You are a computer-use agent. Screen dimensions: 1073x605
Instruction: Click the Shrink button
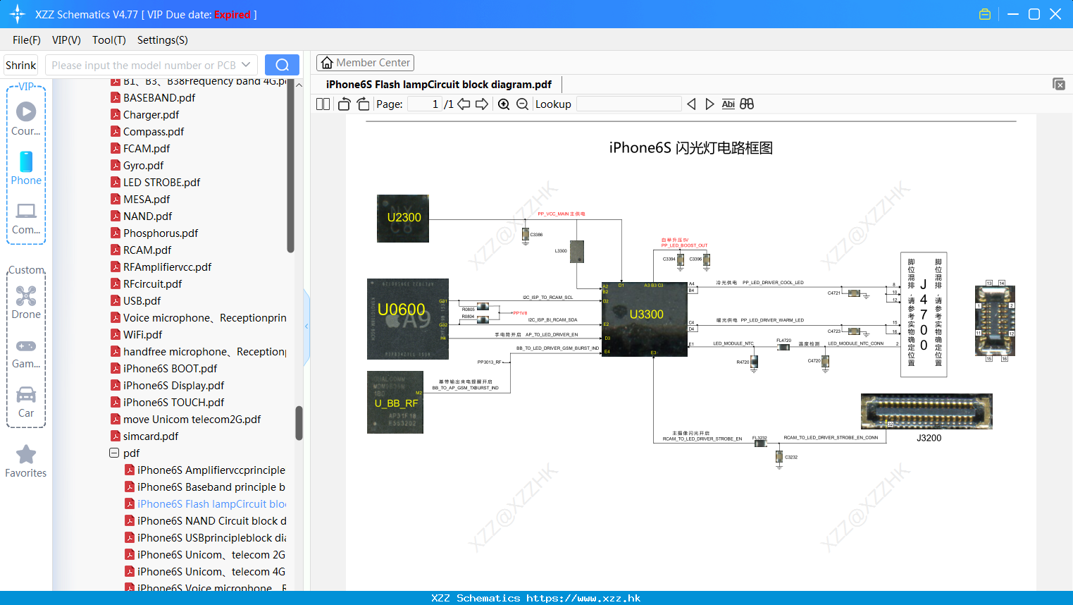(21, 65)
